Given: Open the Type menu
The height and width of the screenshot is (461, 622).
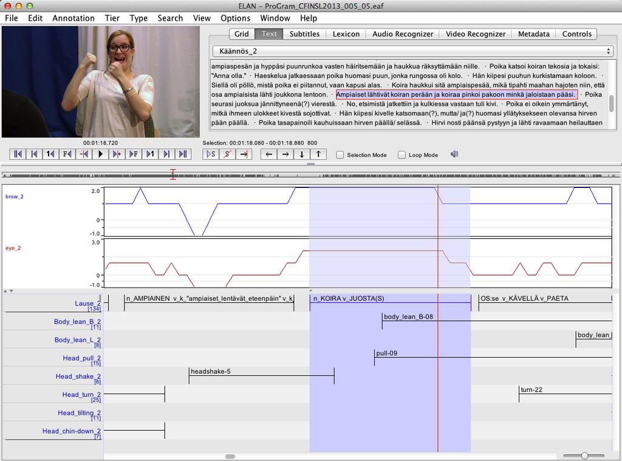Looking at the screenshot, I should tap(138, 18).
